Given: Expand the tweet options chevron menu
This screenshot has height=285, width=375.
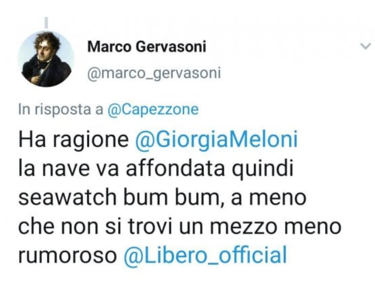Looking at the screenshot, I should [x=365, y=46].
